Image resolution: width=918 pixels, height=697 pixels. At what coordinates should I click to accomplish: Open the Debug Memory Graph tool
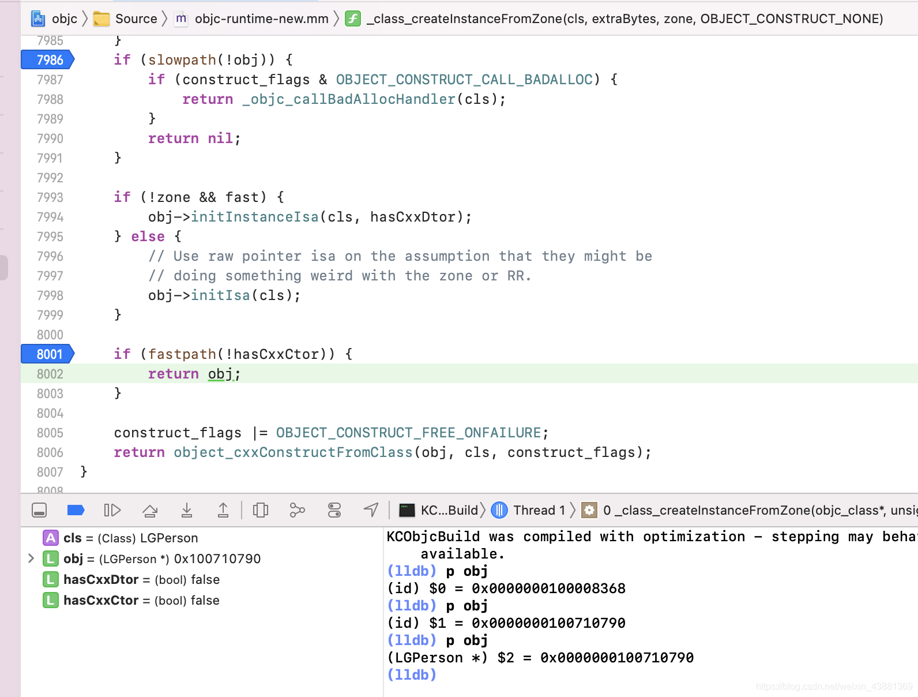[297, 510]
